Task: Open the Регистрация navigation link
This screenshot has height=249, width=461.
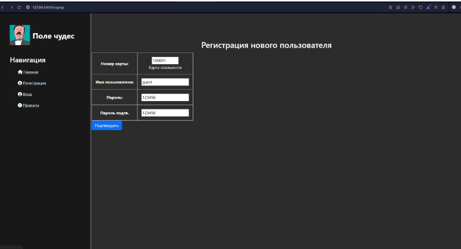Action: click(35, 83)
